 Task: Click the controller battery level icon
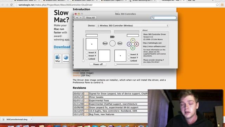click(x=112, y=37)
